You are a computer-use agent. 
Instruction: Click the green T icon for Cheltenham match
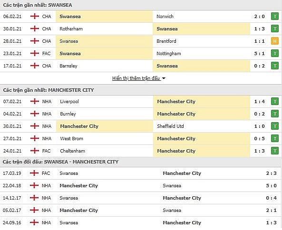(x=274, y=151)
